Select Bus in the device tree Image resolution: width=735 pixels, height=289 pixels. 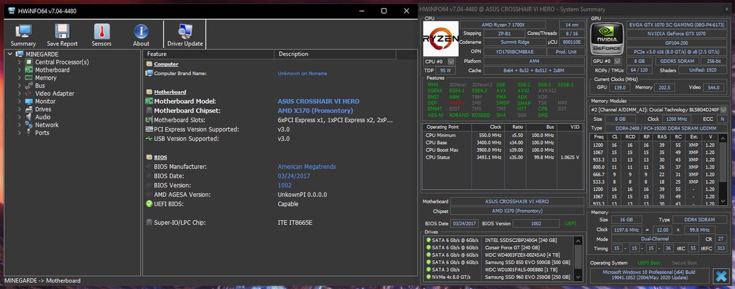[x=40, y=86]
